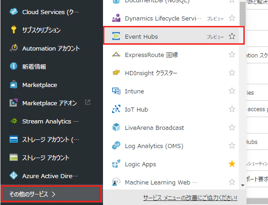Click the ExpressRoute triangle icon
Viewport: 268px width, 205px height.
click(x=116, y=55)
